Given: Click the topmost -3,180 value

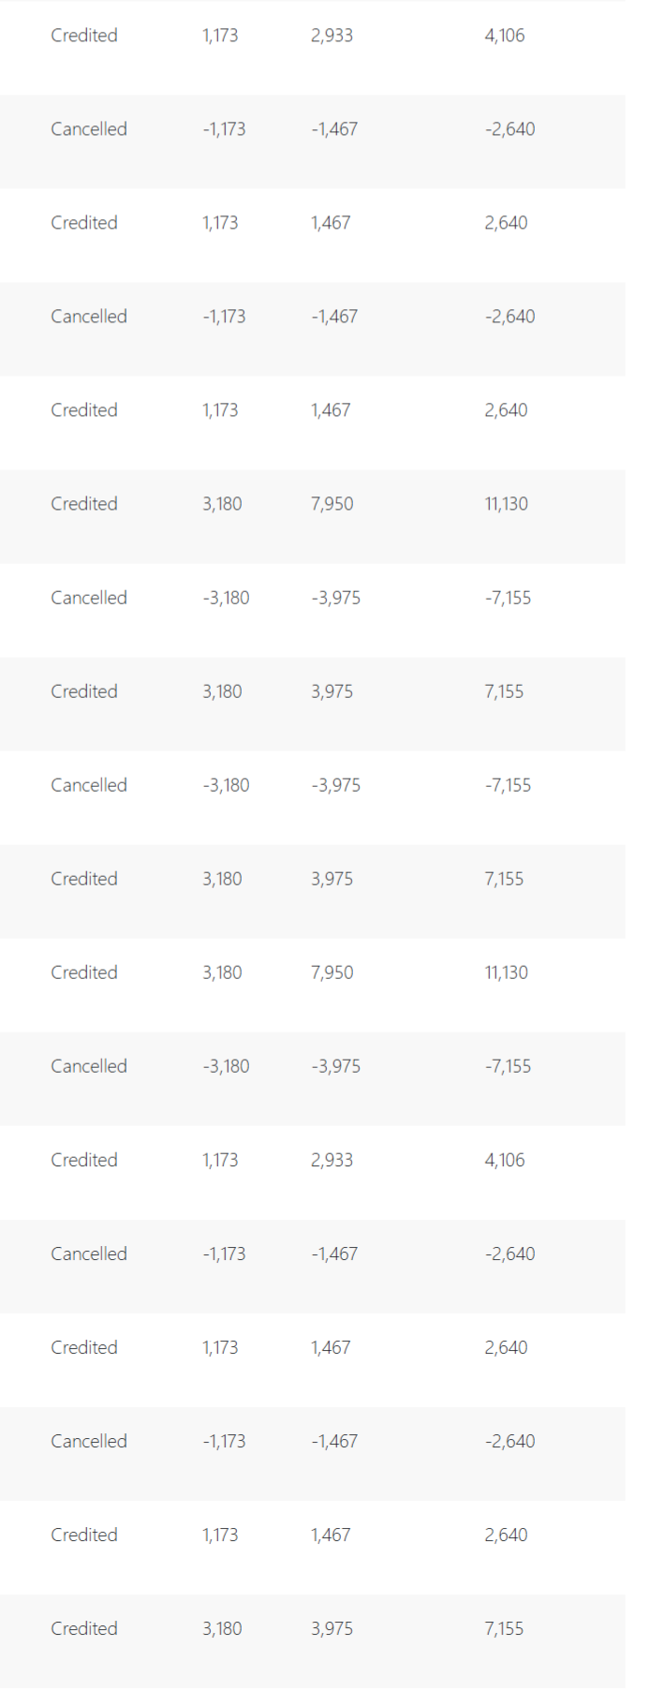Looking at the screenshot, I should tap(226, 598).
